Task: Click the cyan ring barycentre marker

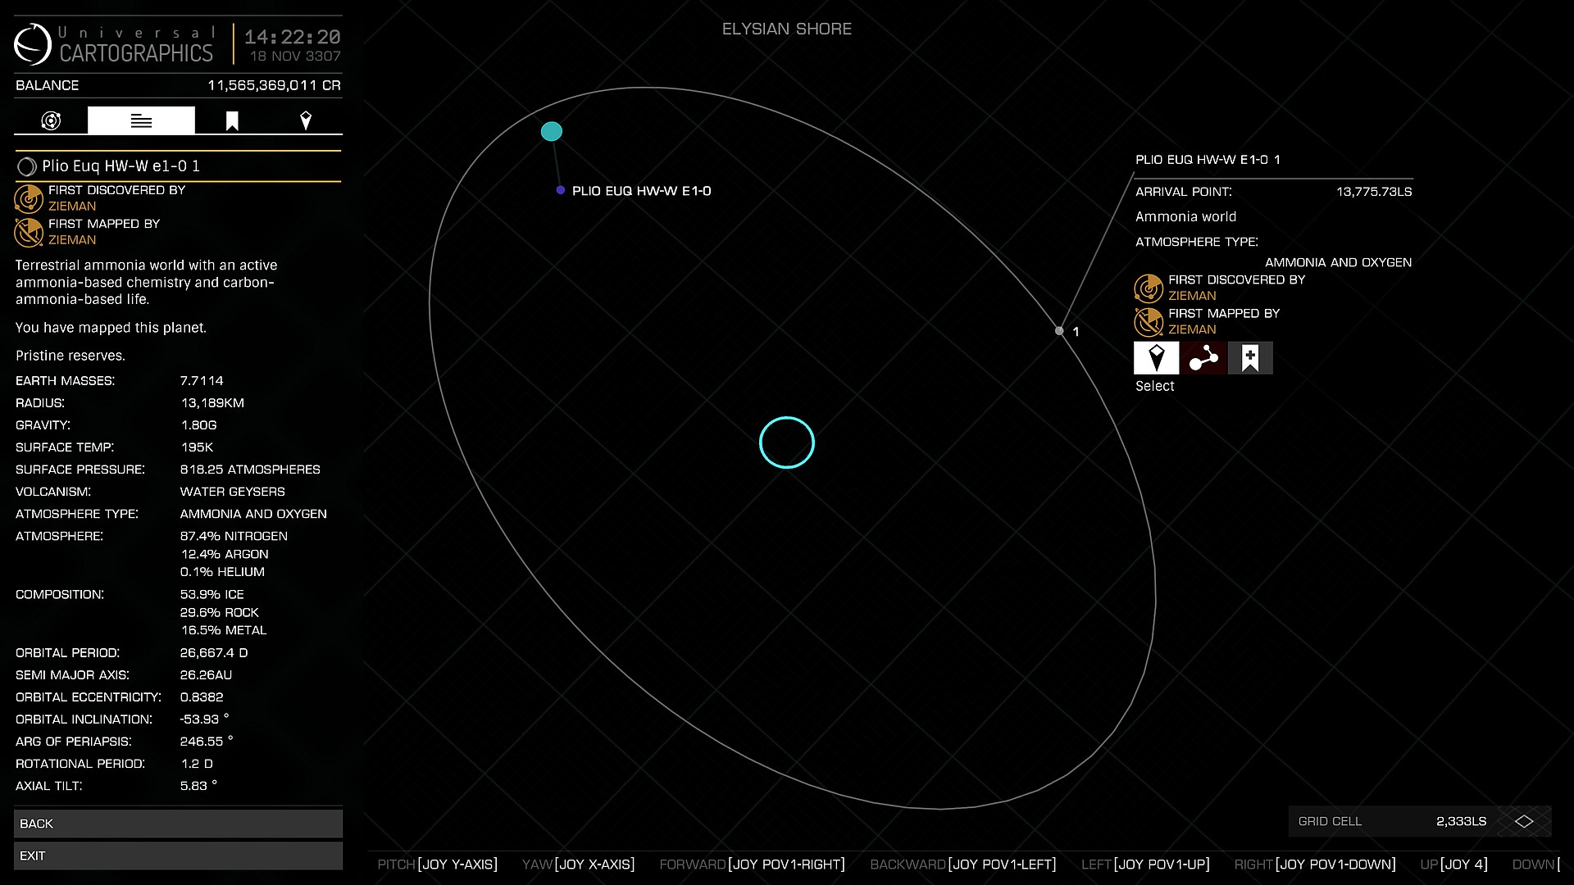Action: 787,442
